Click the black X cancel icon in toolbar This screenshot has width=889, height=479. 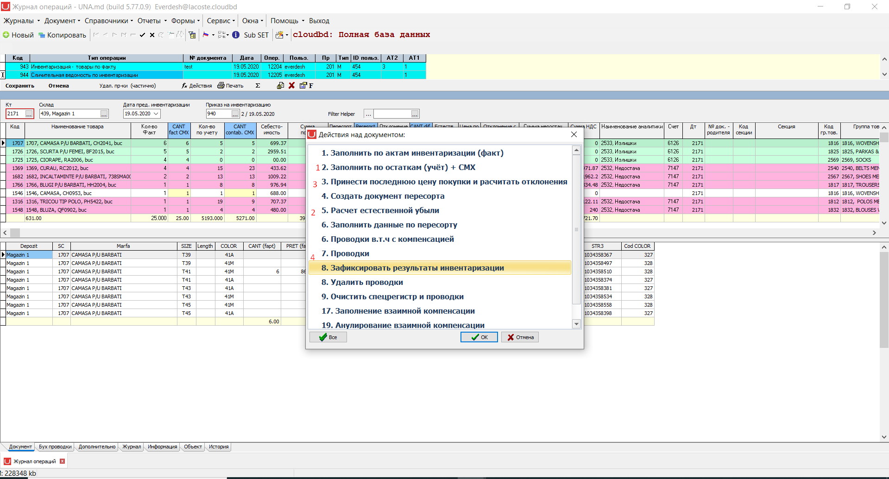152,35
